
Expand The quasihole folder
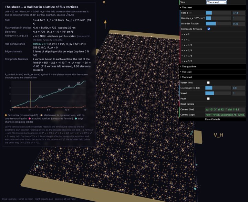213,66
